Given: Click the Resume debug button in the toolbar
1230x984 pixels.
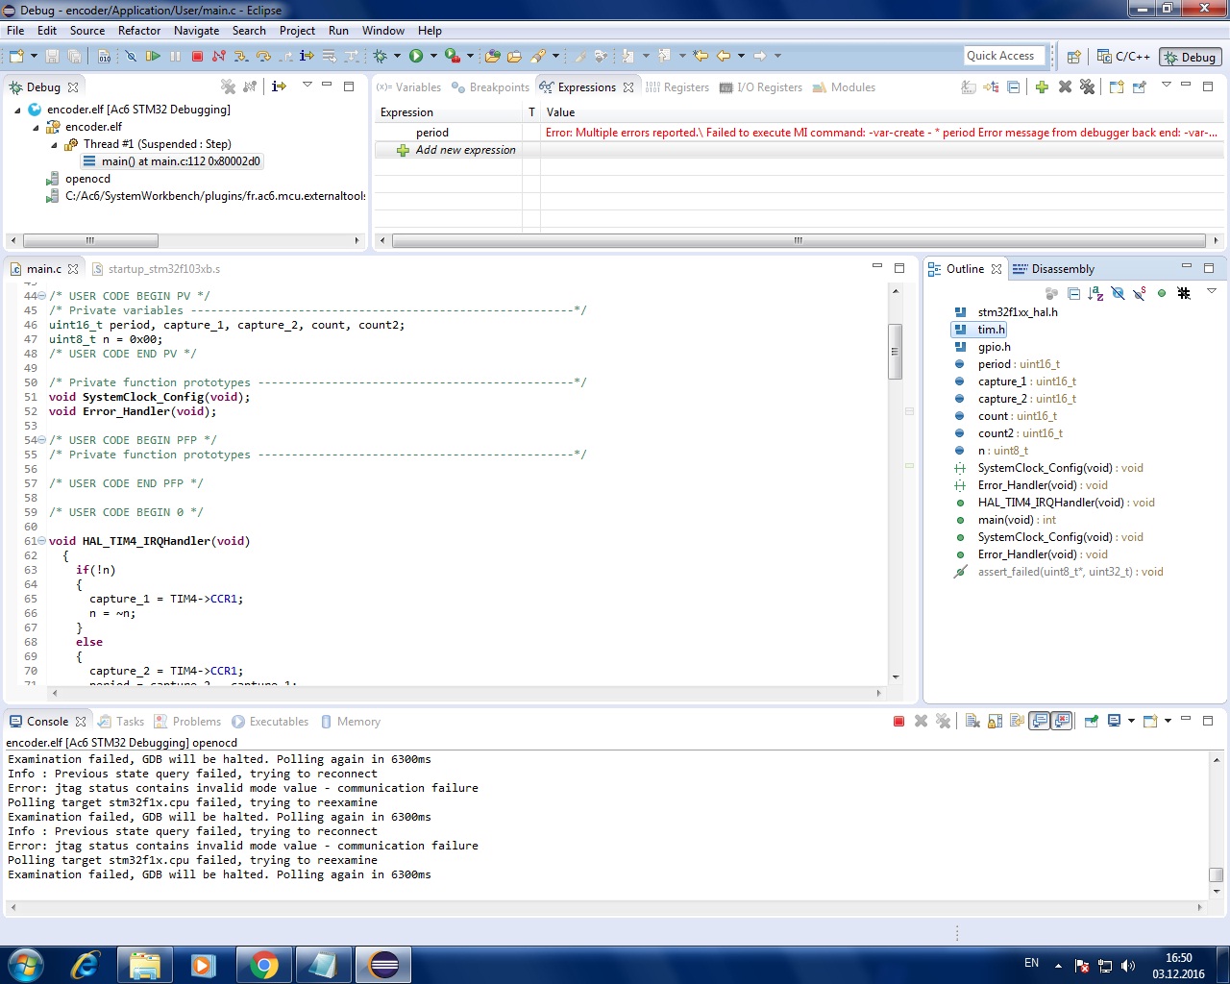Looking at the screenshot, I should click(x=153, y=57).
